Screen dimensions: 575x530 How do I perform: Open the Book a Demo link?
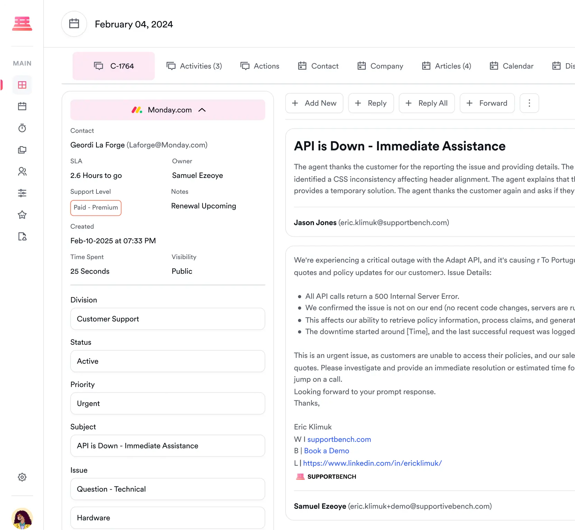(326, 451)
